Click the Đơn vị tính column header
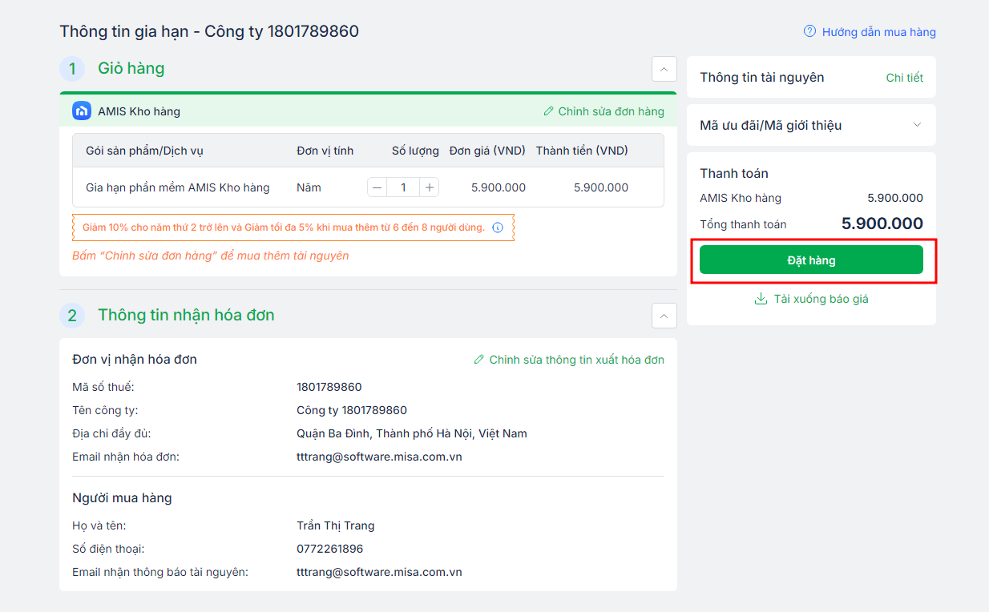This screenshot has height=612, width=989. click(x=325, y=151)
